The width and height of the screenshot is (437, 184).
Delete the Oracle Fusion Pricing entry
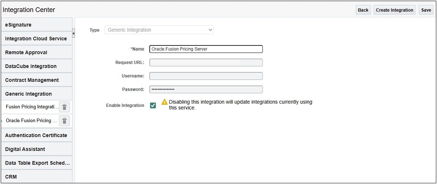click(64, 121)
